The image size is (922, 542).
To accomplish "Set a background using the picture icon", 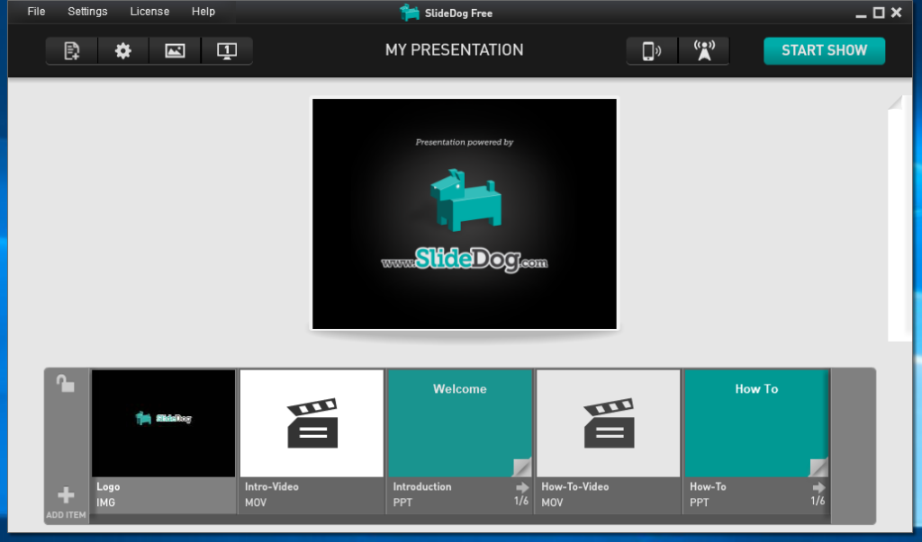I will click(x=173, y=50).
